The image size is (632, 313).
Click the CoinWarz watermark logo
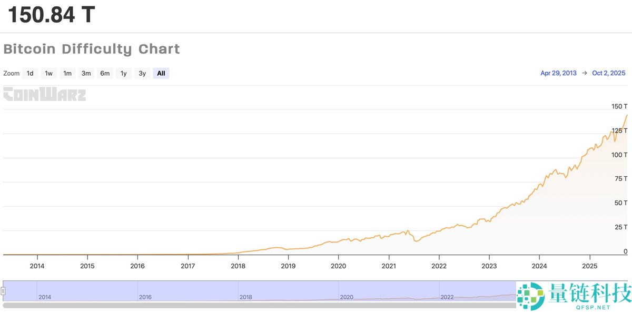click(x=44, y=95)
